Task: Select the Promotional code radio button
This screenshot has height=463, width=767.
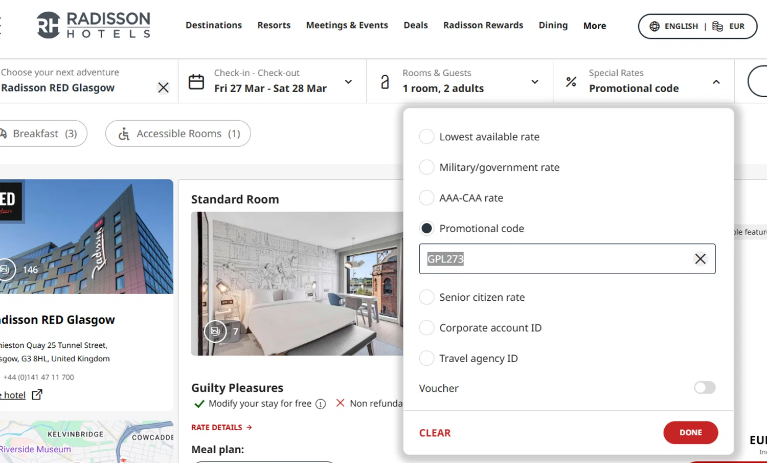Action: (426, 228)
